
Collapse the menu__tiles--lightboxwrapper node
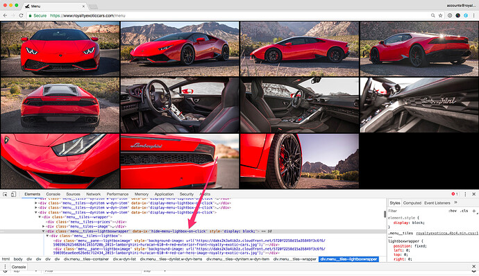click(x=43, y=232)
